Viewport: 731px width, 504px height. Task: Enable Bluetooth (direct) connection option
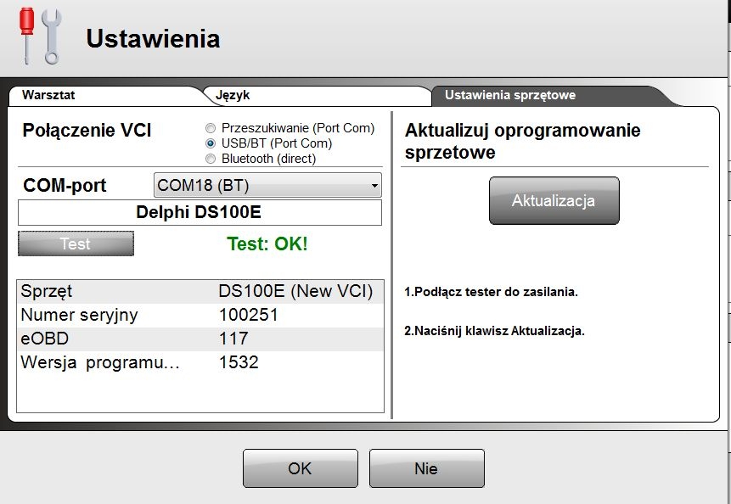click(211, 159)
